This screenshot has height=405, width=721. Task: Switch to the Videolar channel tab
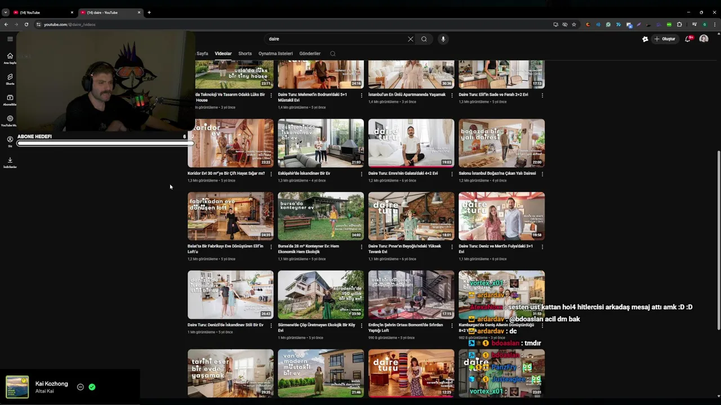[223, 53]
